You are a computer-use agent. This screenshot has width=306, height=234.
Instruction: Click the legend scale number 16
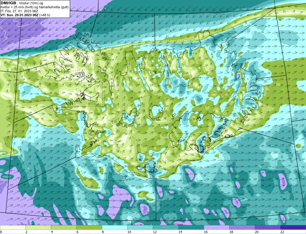tap(206, 232)
